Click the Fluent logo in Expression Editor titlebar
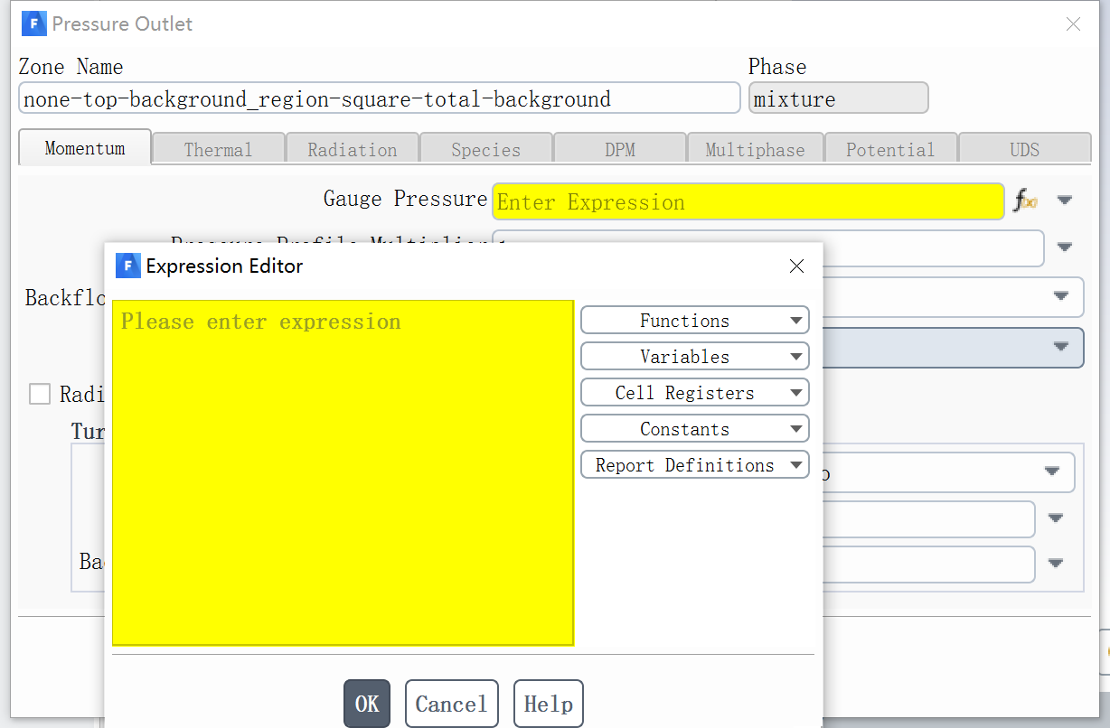Image resolution: width=1110 pixels, height=728 pixels. (x=127, y=266)
